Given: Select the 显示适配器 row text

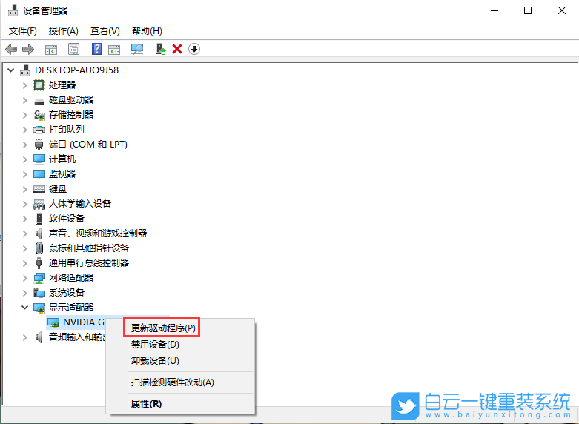Looking at the screenshot, I should point(71,308).
